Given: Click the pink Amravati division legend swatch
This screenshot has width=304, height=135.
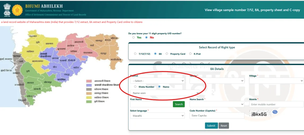Looking at the screenshot, I should [x=89, y=81].
